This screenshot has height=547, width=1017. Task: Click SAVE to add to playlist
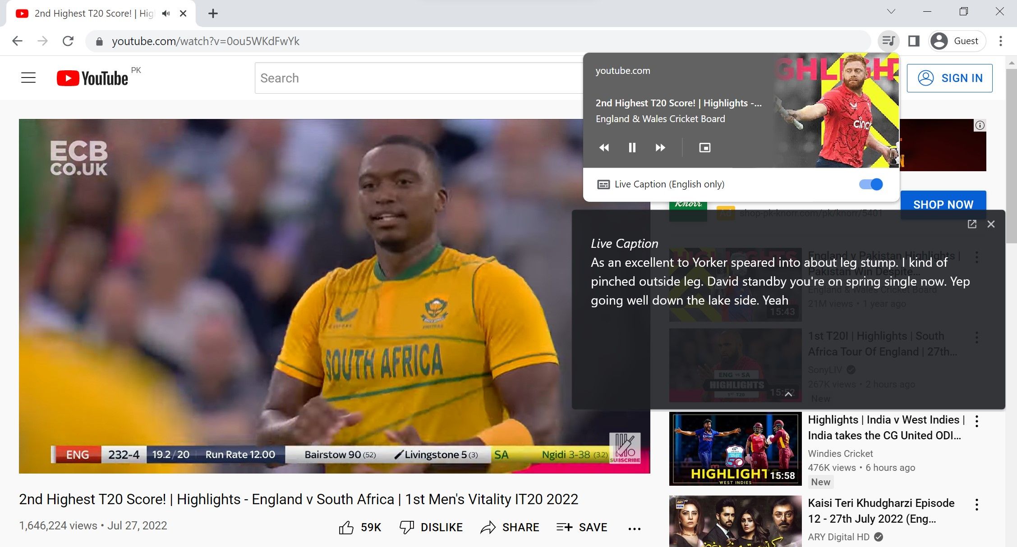582,527
